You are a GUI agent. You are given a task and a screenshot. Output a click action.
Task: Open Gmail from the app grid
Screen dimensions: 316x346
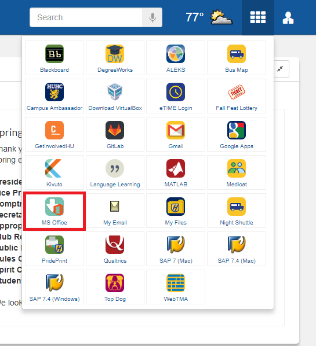tap(176, 134)
